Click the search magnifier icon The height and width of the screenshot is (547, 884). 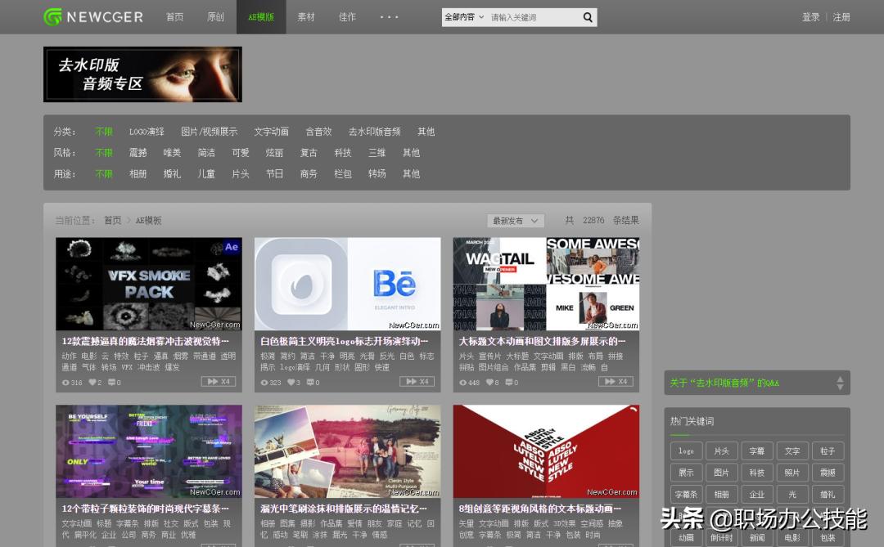(x=587, y=16)
